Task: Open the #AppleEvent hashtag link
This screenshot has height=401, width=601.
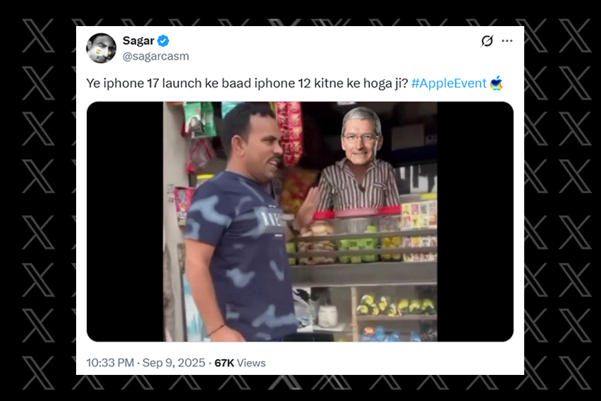Action: click(449, 84)
